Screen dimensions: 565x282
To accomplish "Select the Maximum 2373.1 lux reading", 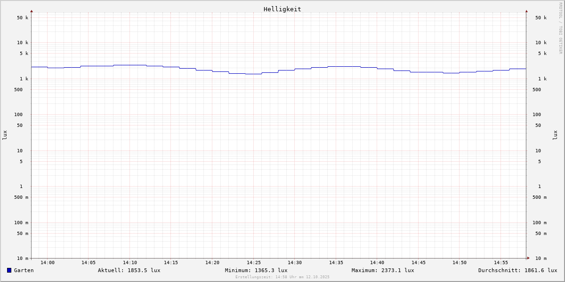I will point(383,270).
